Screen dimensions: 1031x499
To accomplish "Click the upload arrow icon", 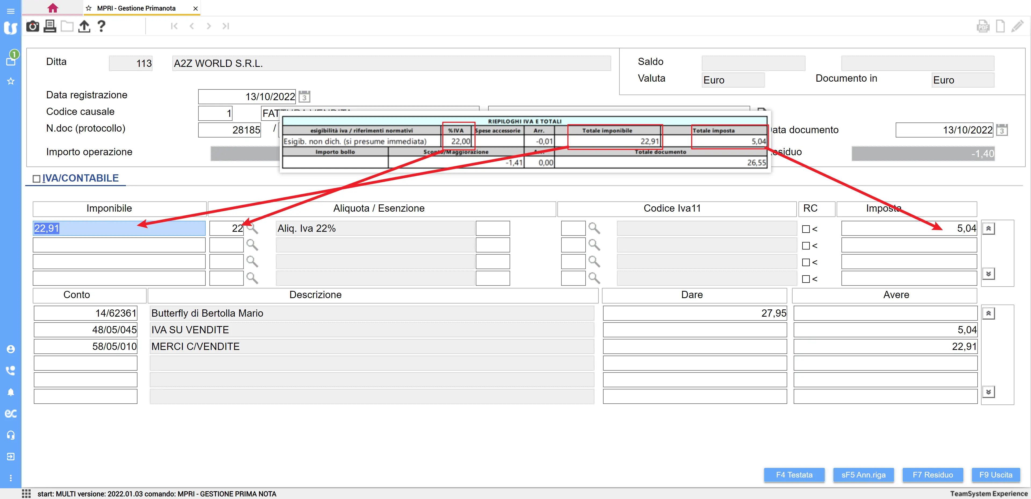I will [84, 26].
